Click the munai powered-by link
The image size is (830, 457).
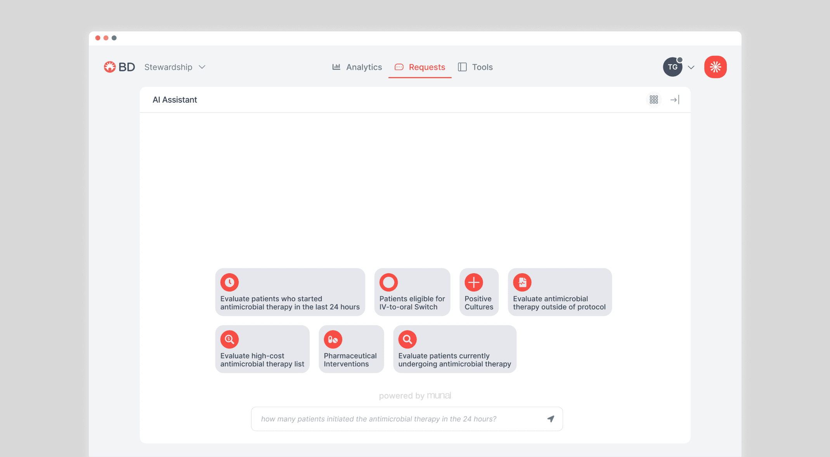[x=439, y=395]
